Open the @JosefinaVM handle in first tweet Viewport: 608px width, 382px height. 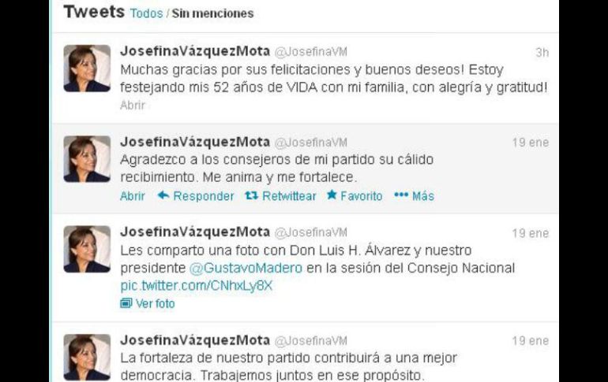(x=311, y=52)
